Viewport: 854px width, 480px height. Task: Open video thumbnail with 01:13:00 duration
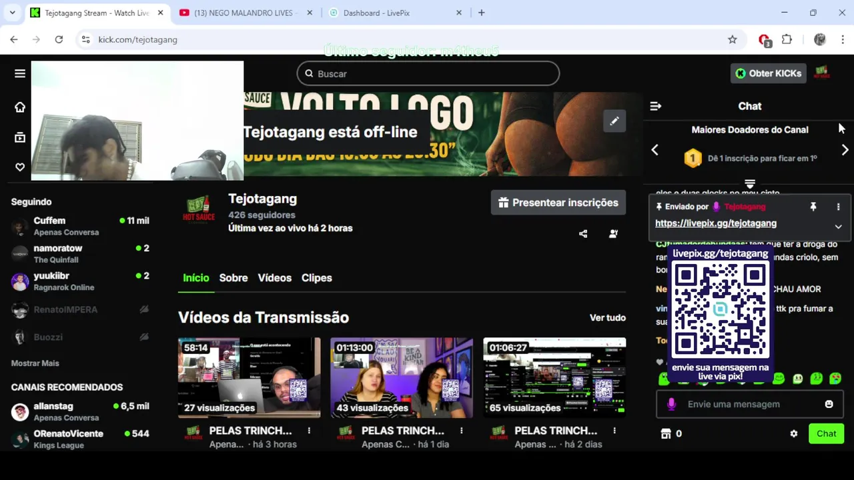[402, 378]
